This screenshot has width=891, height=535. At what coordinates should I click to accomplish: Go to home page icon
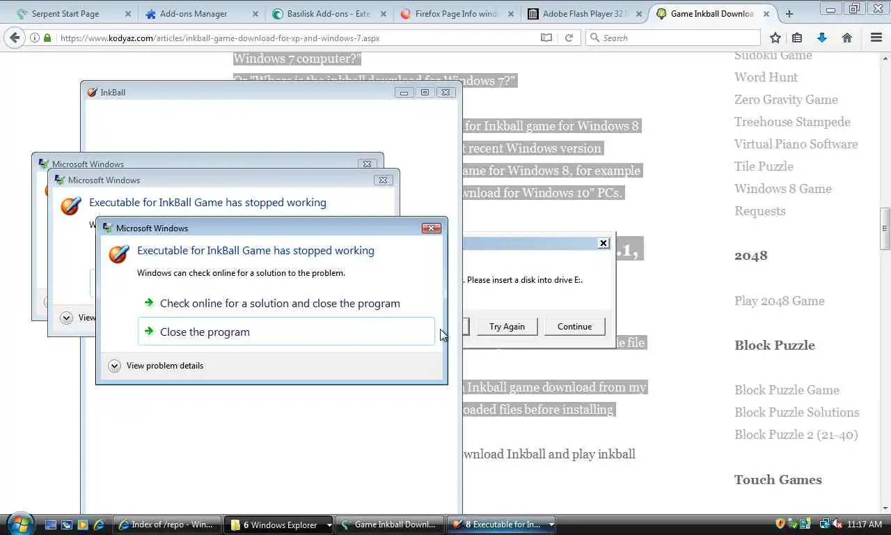pyautogui.click(x=847, y=38)
